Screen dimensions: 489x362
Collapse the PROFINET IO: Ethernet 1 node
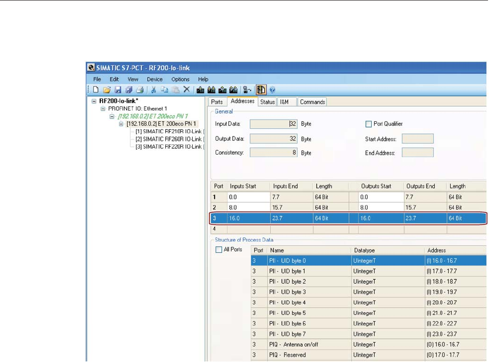pyautogui.click(x=103, y=109)
